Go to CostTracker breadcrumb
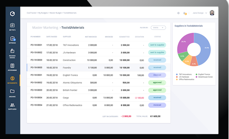Screen dimensions: 229x139 (32, 13)
